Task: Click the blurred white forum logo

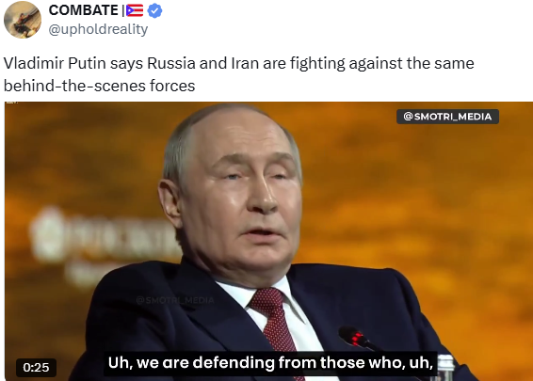Action: coord(102,236)
